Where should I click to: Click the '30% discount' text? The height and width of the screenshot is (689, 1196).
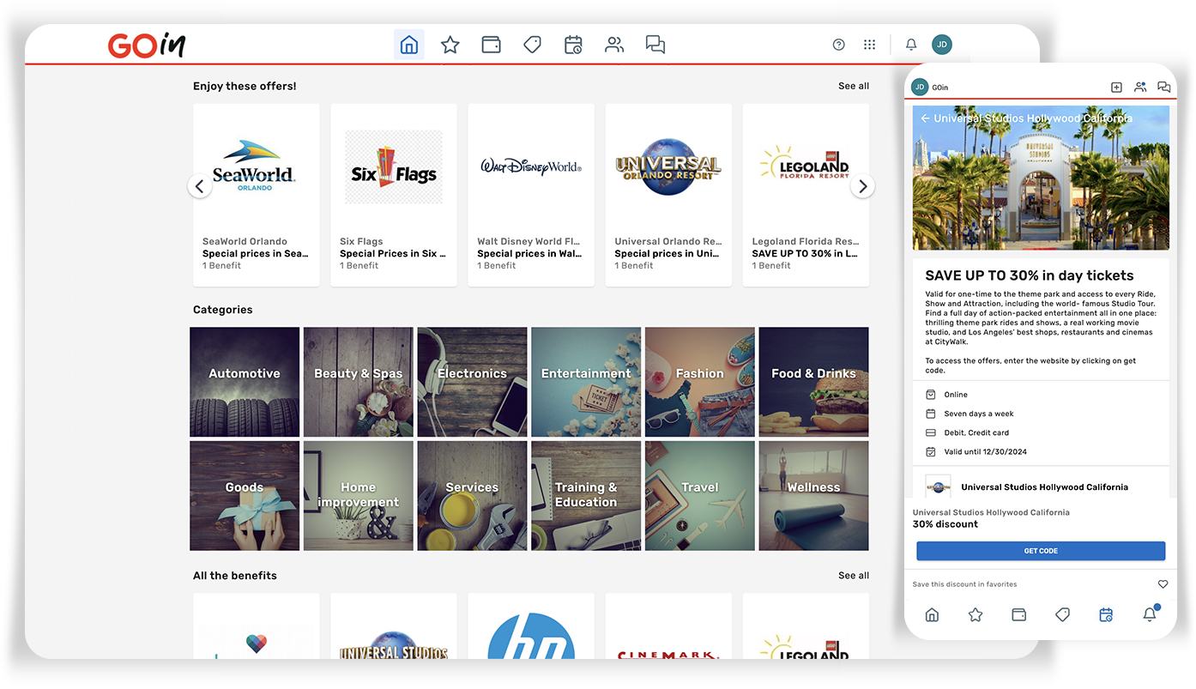coord(945,524)
